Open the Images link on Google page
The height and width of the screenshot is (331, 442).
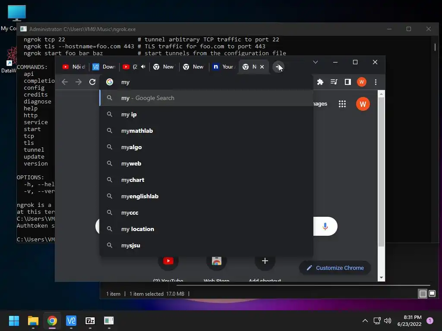(x=320, y=104)
